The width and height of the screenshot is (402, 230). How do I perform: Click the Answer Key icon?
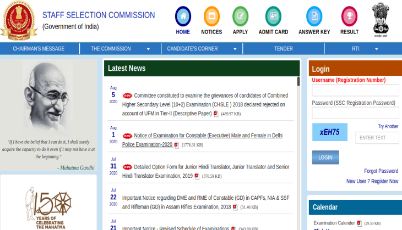click(x=314, y=16)
